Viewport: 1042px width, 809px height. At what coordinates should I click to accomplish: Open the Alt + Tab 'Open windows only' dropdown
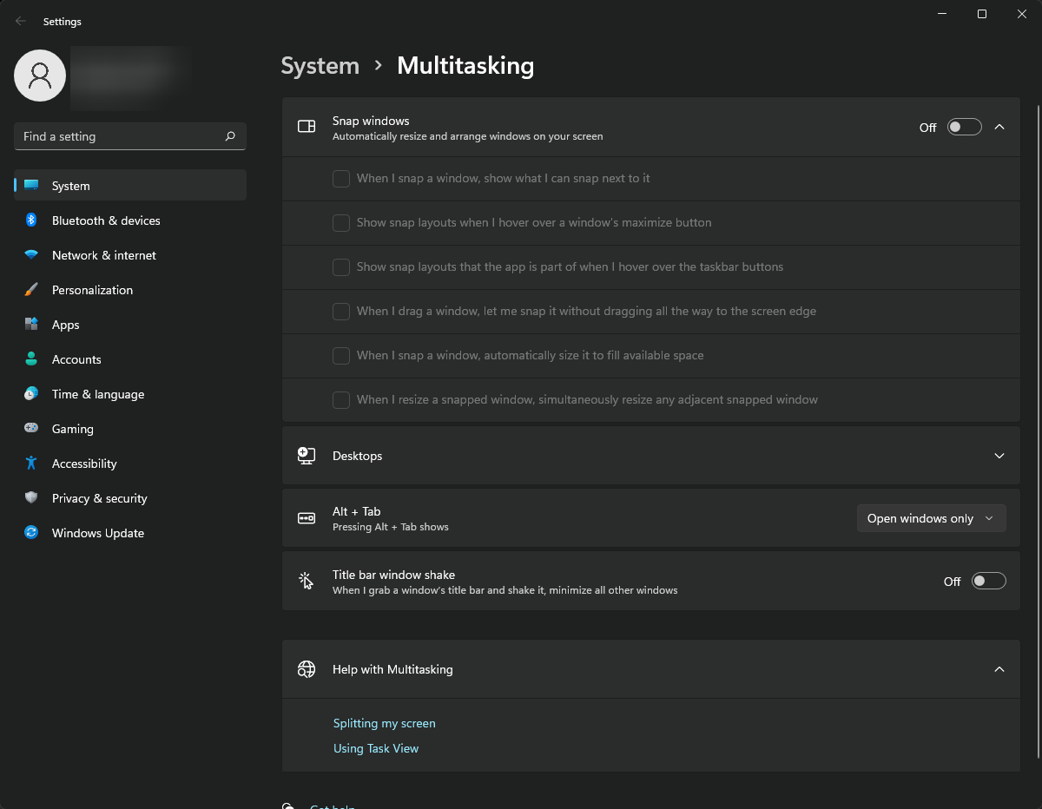coord(931,518)
